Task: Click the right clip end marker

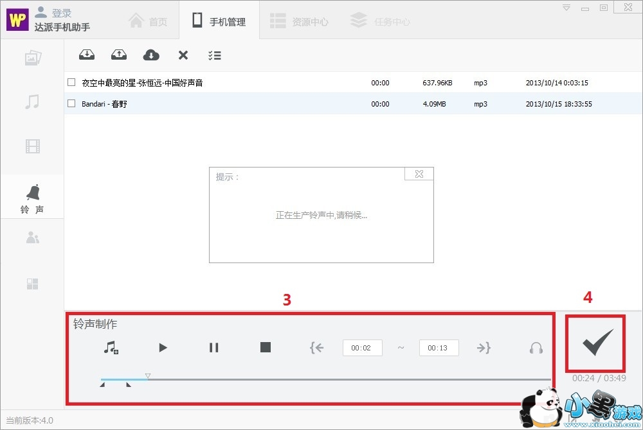Action: 129,384
